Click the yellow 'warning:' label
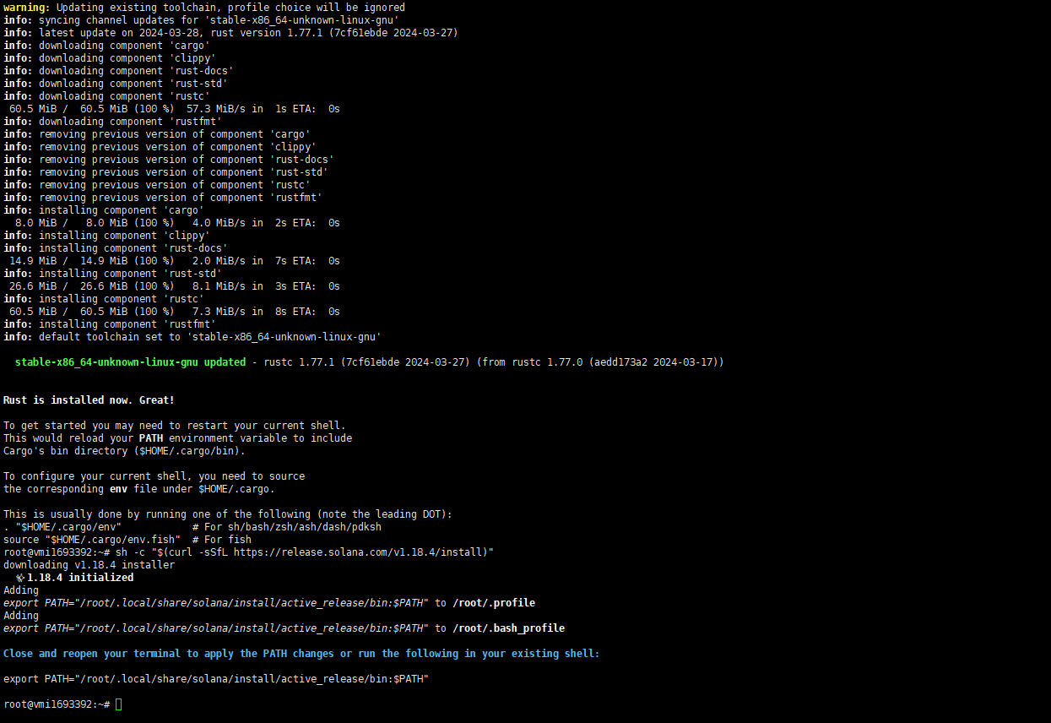The width and height of the screenshot is (1051, 723). pos(27,8)
